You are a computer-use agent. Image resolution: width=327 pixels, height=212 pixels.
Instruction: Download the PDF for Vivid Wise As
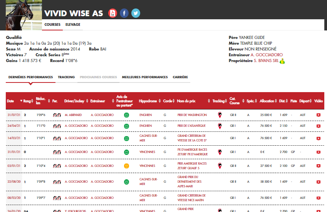click(112, 13)
